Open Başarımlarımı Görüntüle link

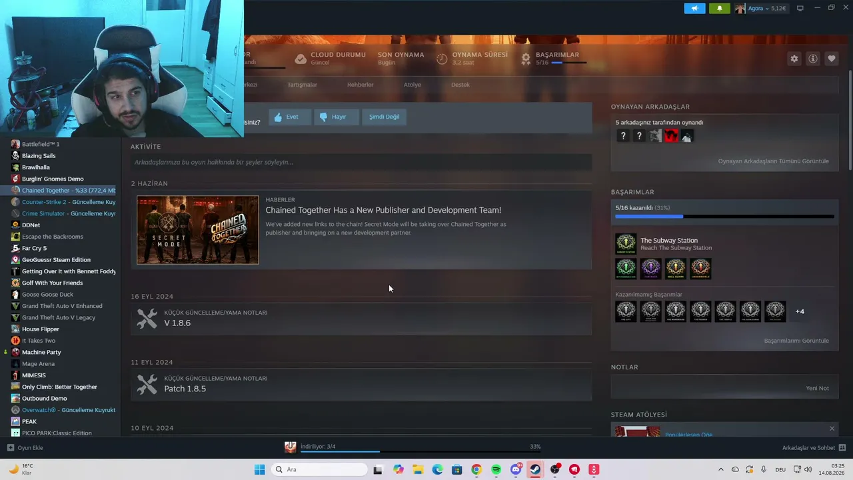796,341
